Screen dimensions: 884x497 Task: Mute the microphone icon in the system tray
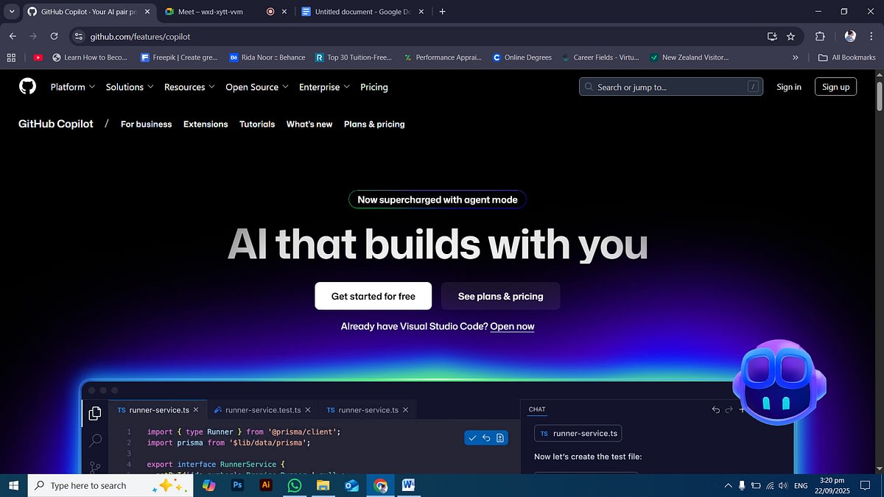tap(742, 485)
